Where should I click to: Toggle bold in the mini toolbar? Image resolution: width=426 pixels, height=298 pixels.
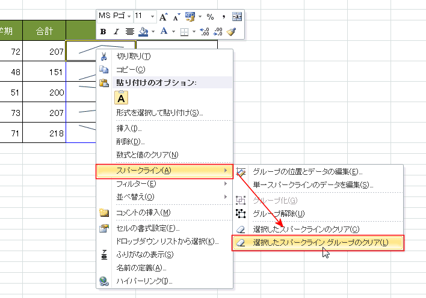tap(103, 31)
